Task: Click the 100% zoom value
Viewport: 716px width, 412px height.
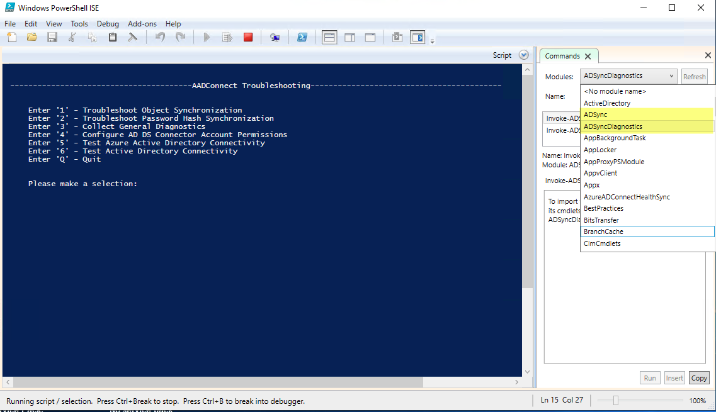Action: point(697,401)
